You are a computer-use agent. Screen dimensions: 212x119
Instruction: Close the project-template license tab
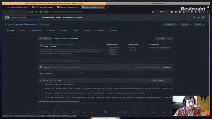point(104,7)
